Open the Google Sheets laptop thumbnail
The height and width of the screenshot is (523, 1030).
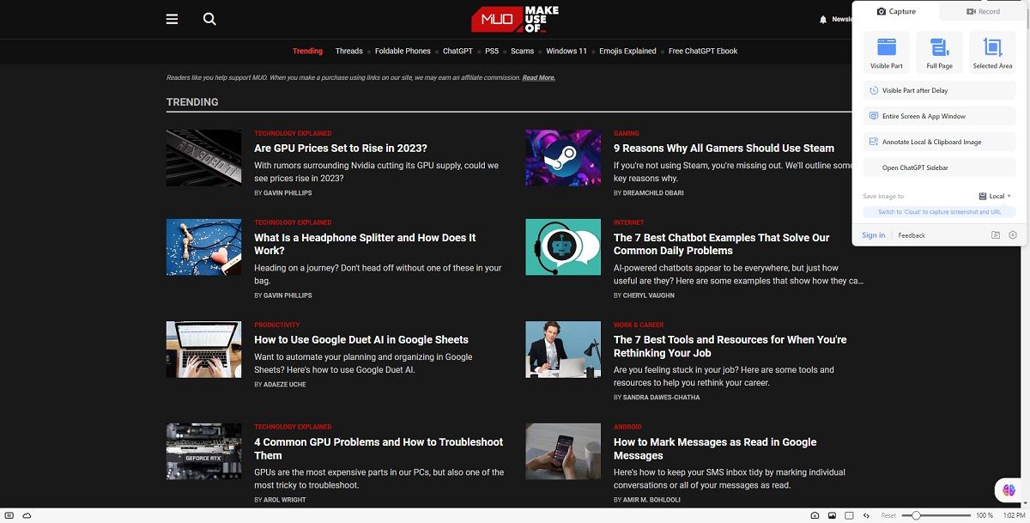point(203,350)
